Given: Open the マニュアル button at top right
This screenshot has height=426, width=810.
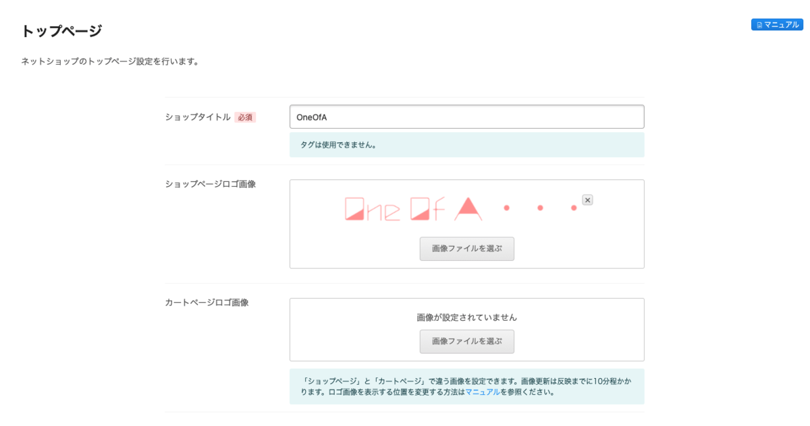Looking at the screenshot, I should [776, 24].
